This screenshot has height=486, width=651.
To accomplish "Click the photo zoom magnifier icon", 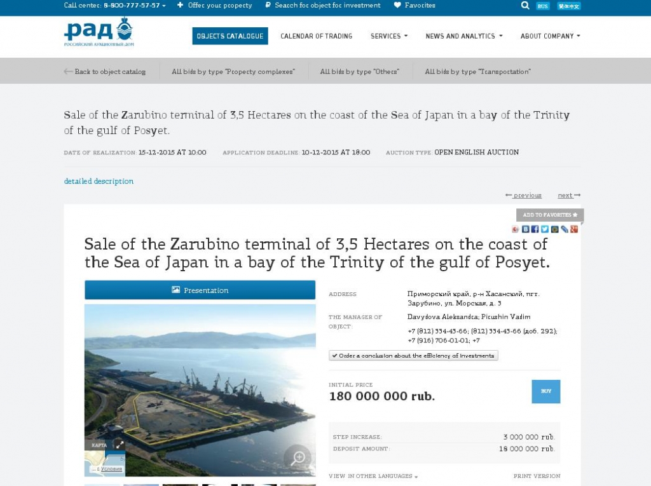I will (298, 458).
